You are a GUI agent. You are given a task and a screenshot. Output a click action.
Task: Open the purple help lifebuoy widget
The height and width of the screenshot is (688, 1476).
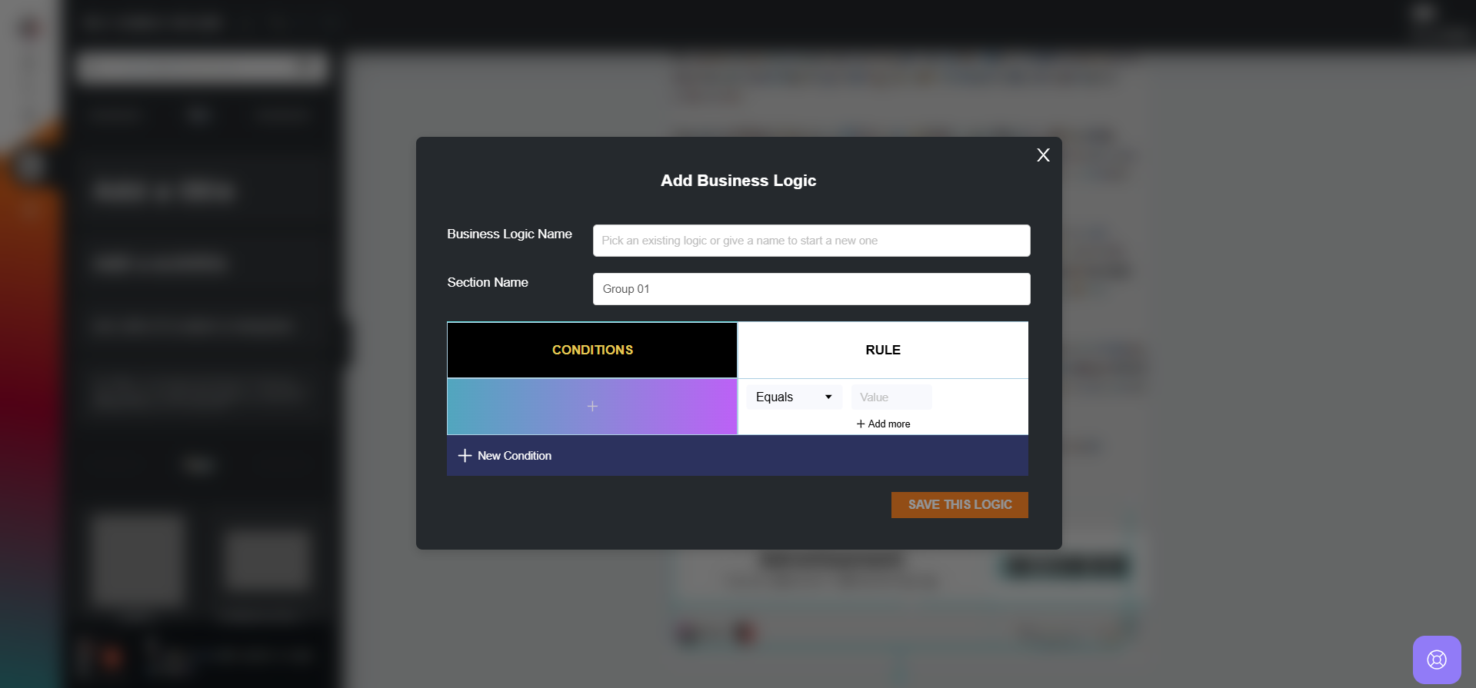(x=1436, y=660)
